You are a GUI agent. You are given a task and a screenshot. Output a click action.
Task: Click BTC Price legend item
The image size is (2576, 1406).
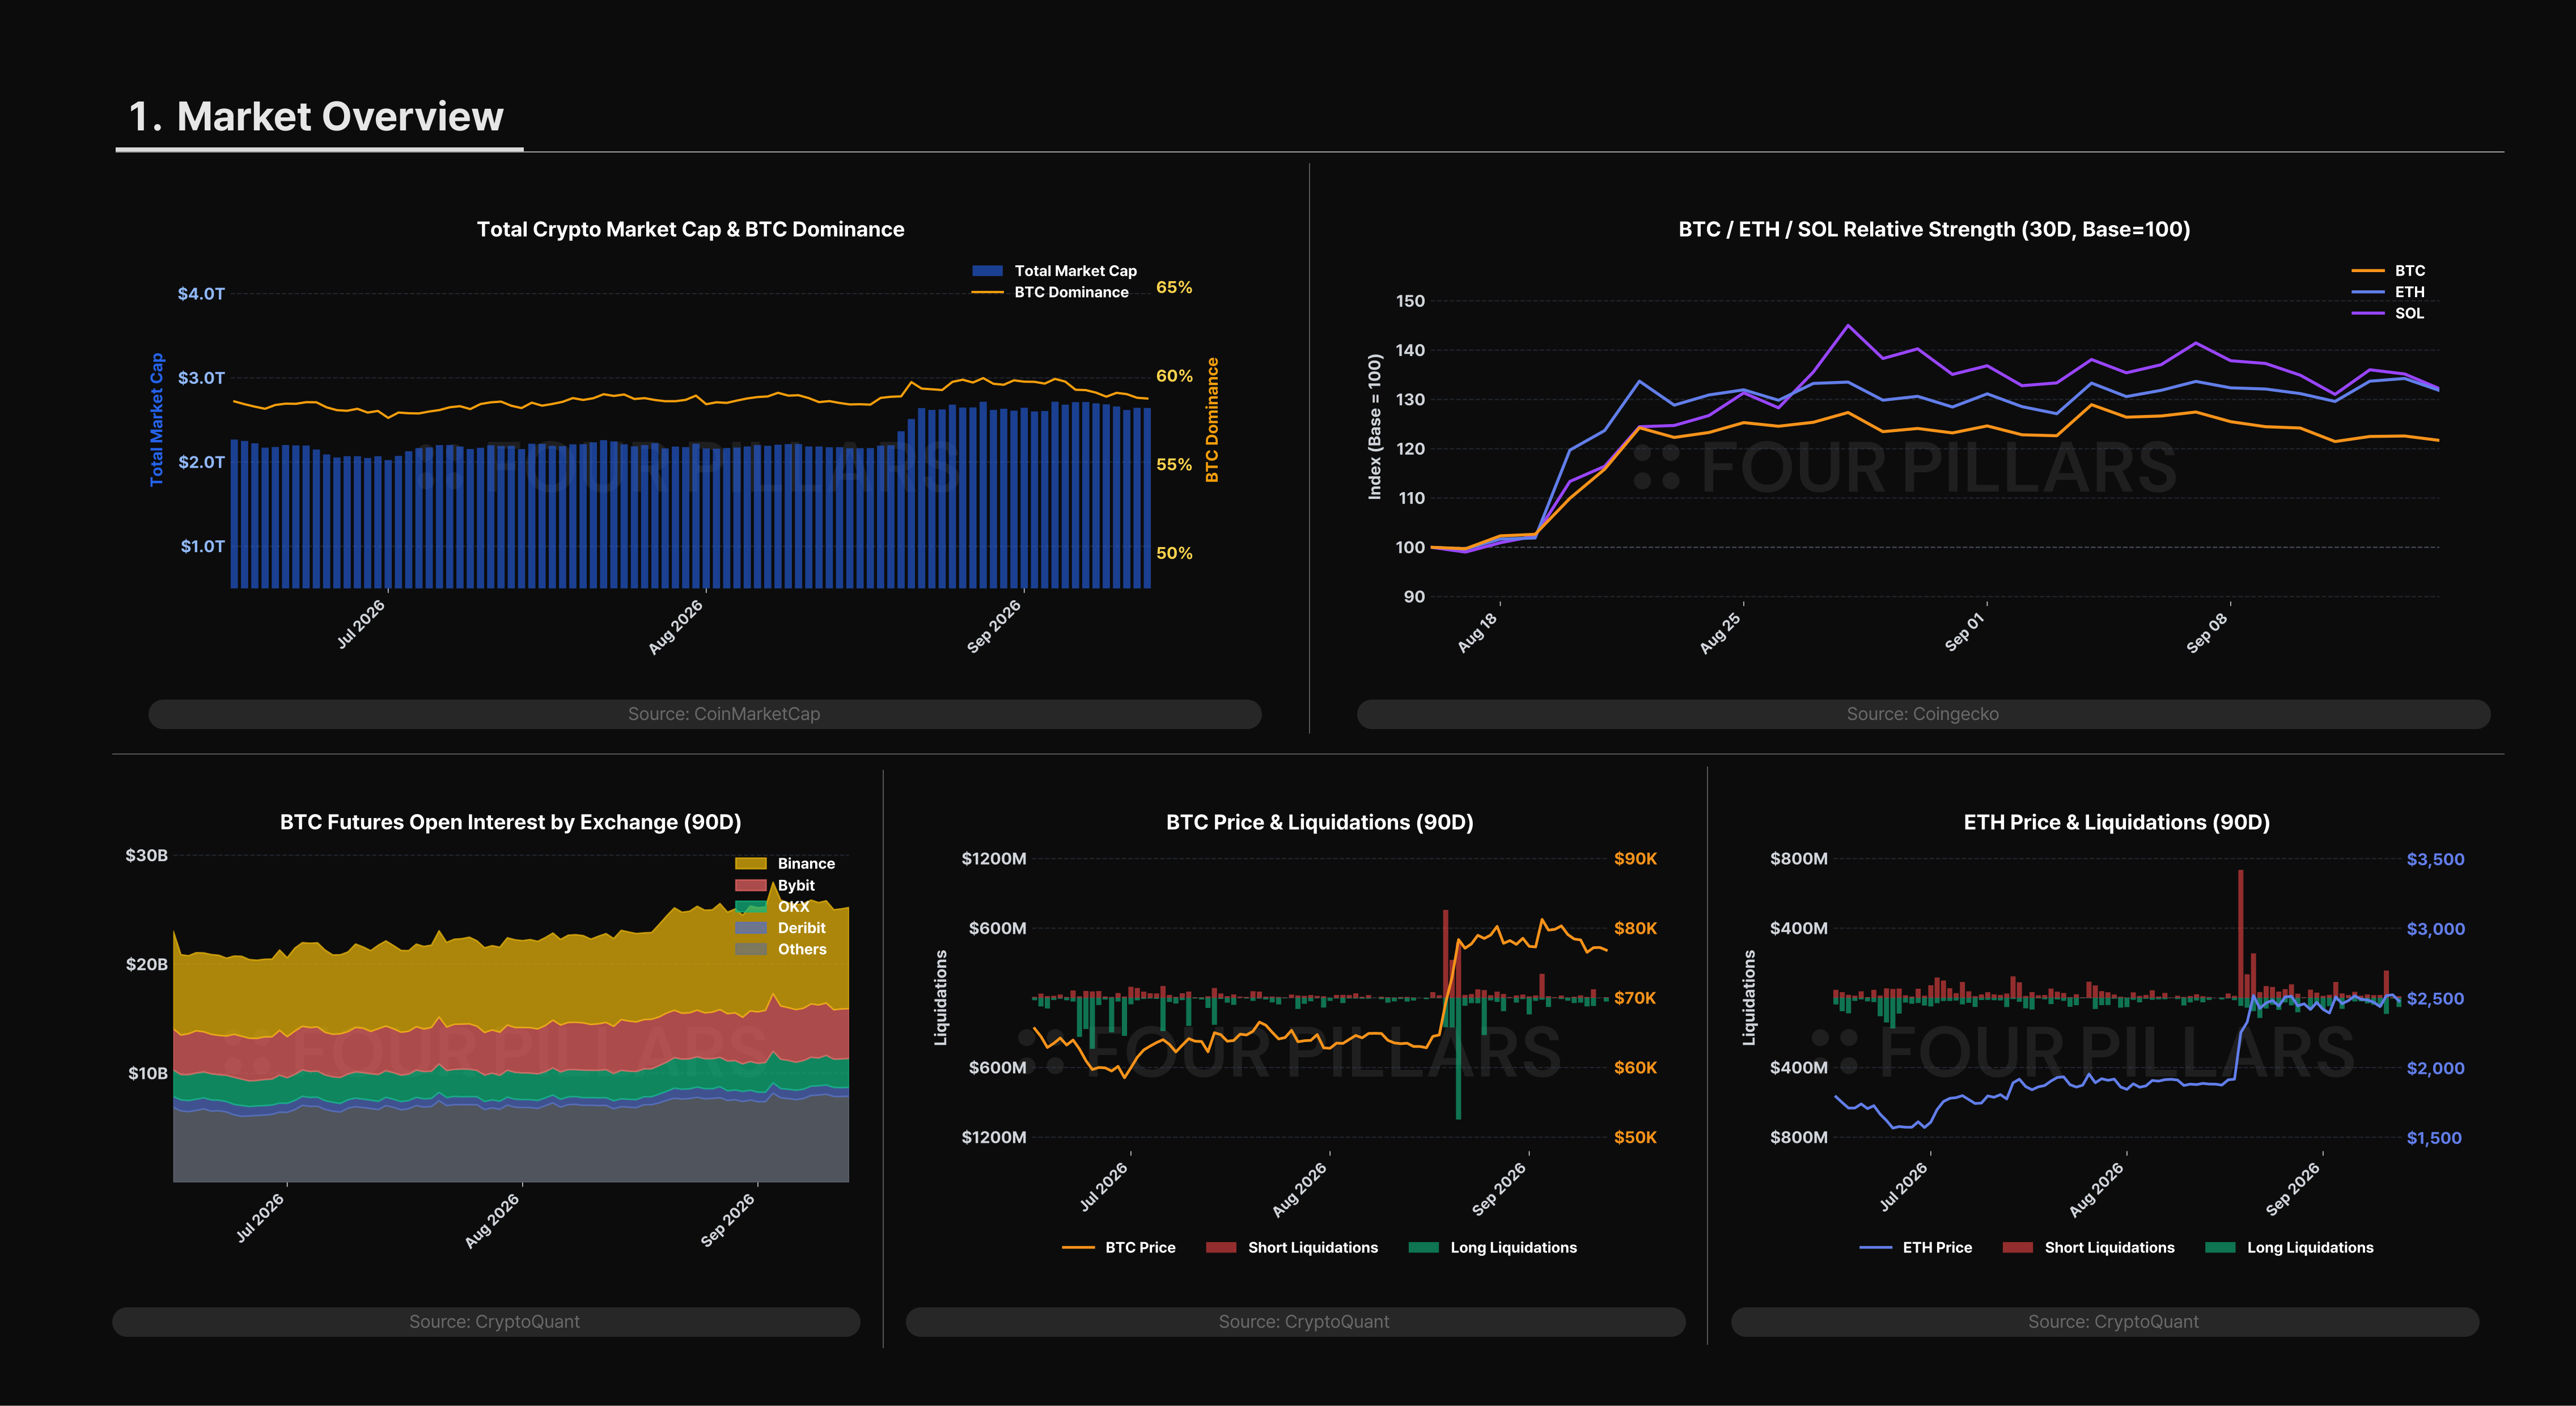point(1118,1247)
